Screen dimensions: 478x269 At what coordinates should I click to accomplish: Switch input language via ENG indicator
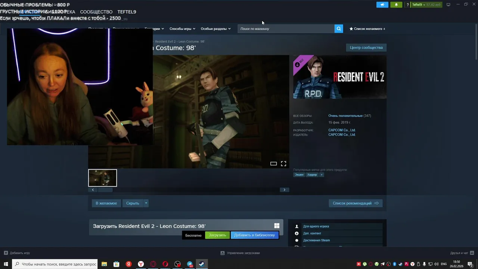click(444, 264)
